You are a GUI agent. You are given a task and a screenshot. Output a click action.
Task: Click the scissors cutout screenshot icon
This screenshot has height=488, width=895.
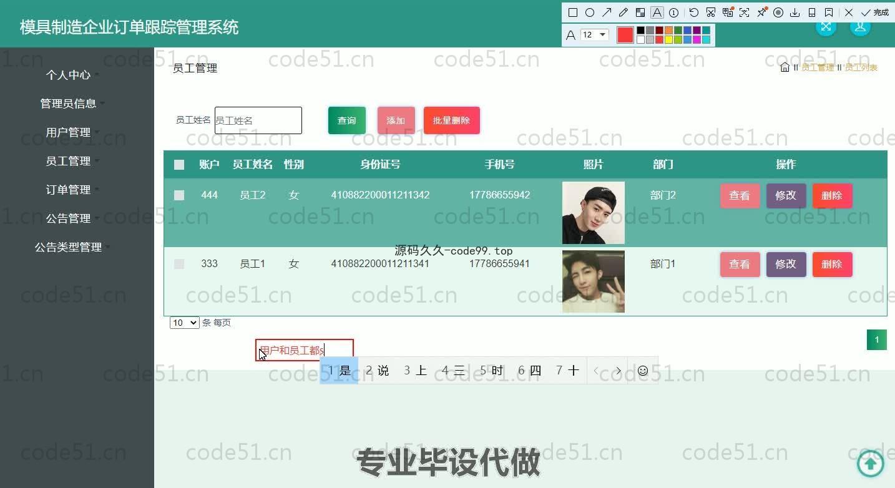click(x=711, y=12)
